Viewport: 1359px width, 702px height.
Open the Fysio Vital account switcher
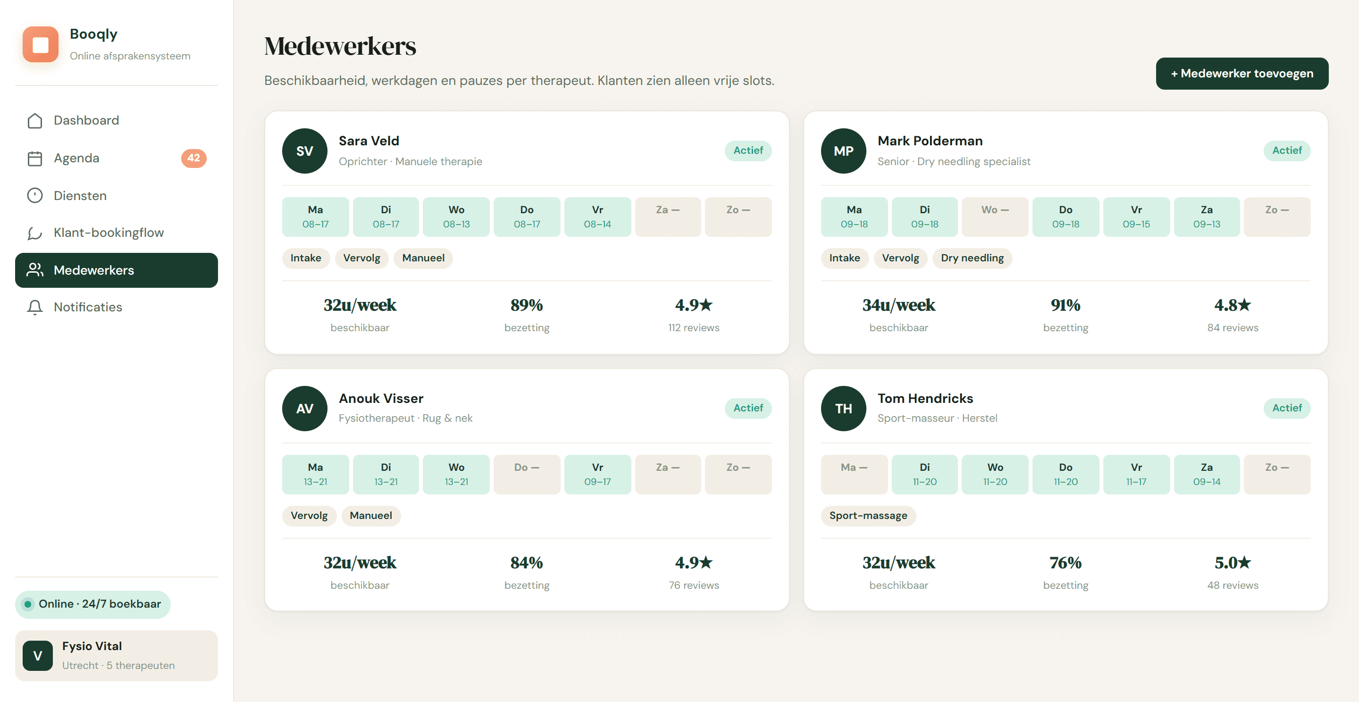[116, 655]
